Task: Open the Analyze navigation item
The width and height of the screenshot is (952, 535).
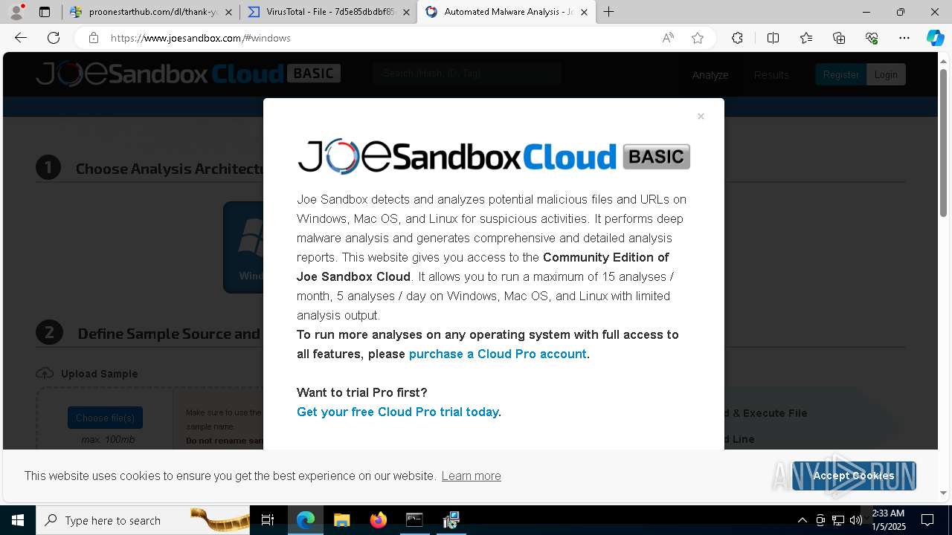Action: point(710,75)
